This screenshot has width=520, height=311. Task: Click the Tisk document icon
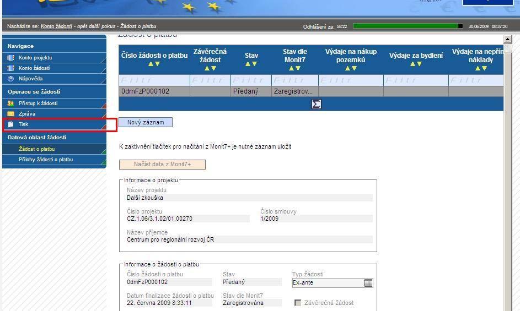pos(10,124)
